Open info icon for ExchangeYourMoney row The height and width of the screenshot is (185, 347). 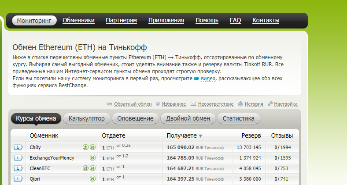(18, 158)
